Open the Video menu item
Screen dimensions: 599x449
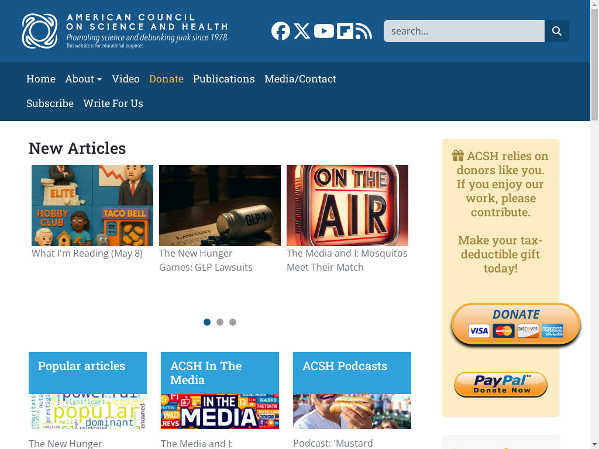(126, 79)
